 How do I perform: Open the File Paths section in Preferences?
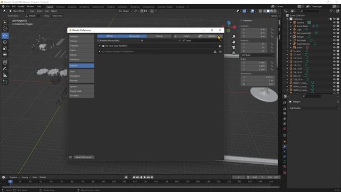[x=82, y=96]
